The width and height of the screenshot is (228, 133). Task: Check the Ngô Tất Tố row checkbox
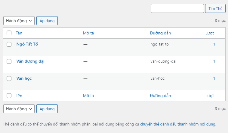tap(9, 44)
